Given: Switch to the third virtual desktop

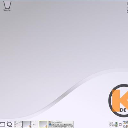Looking at the screenshot, I should tap(35, 124).
